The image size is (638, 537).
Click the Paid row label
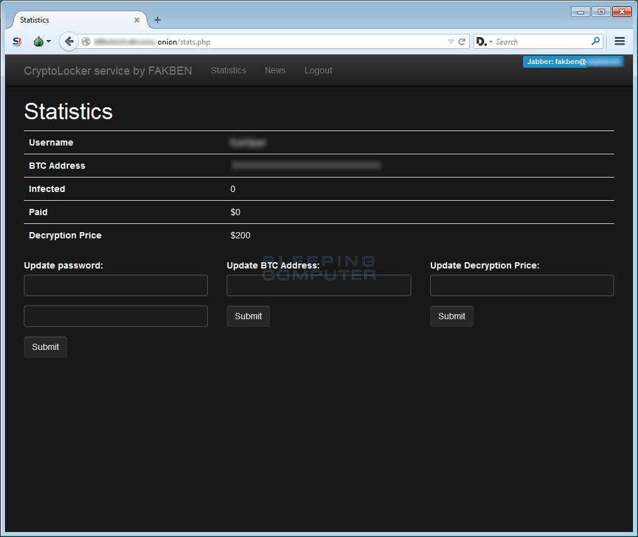pyautogui.click(x=38, y=212)
